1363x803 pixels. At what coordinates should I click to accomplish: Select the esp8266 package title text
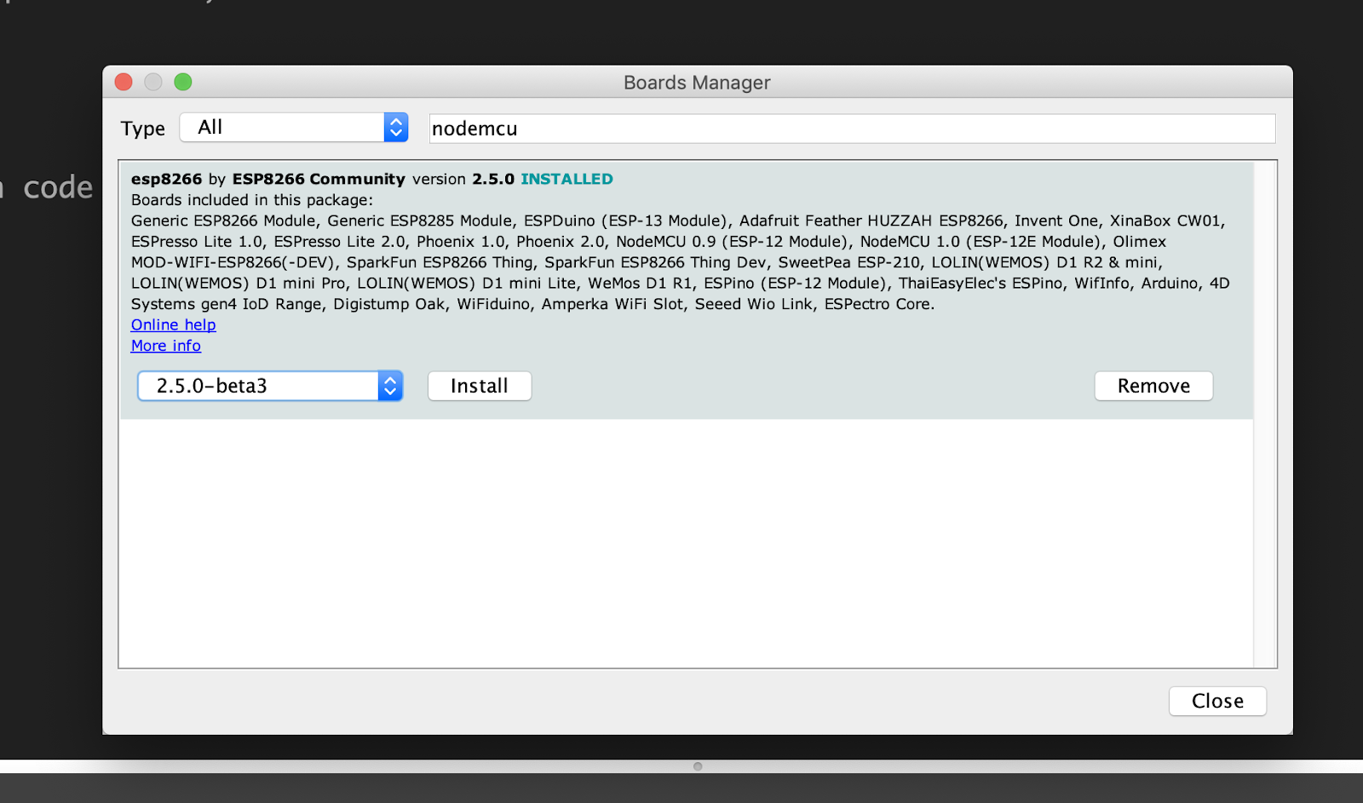tap(167, 179)
